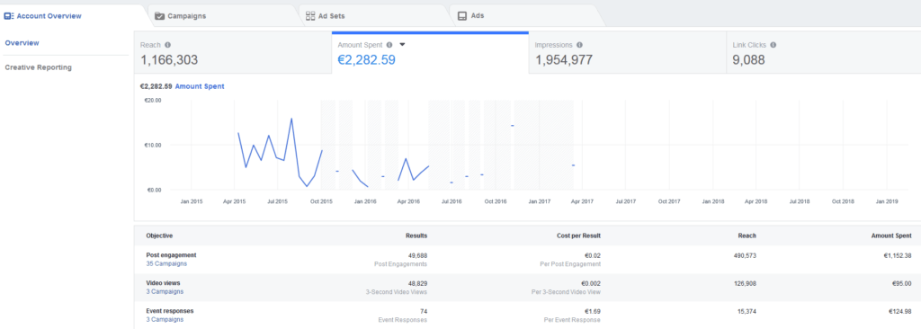921x329 pixels.
Task: Click the €20.00 y-axis label
Action: pos(153,101)
